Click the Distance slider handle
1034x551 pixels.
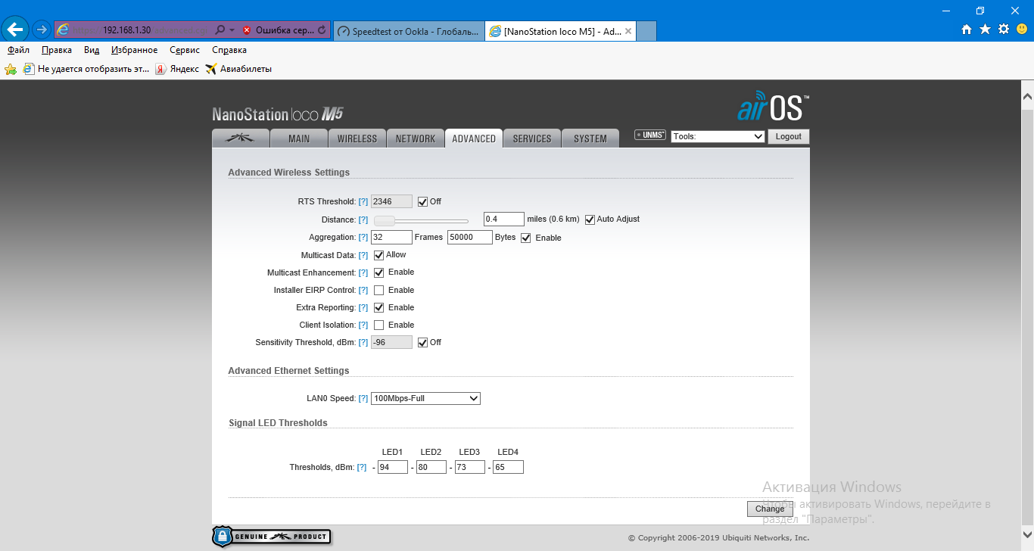click(x=385, y=221)
